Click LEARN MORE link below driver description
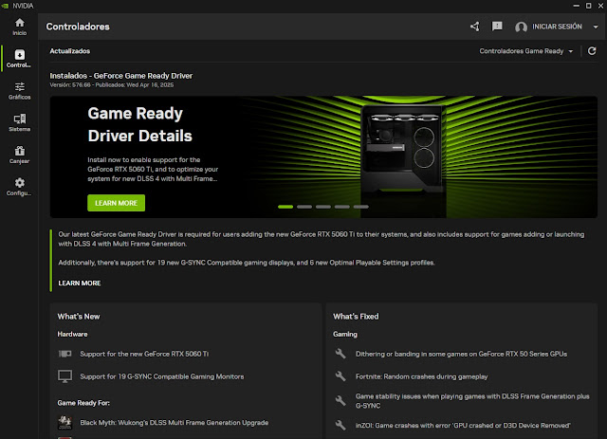Viewport: 607px width, 439px height. (80, 283)
